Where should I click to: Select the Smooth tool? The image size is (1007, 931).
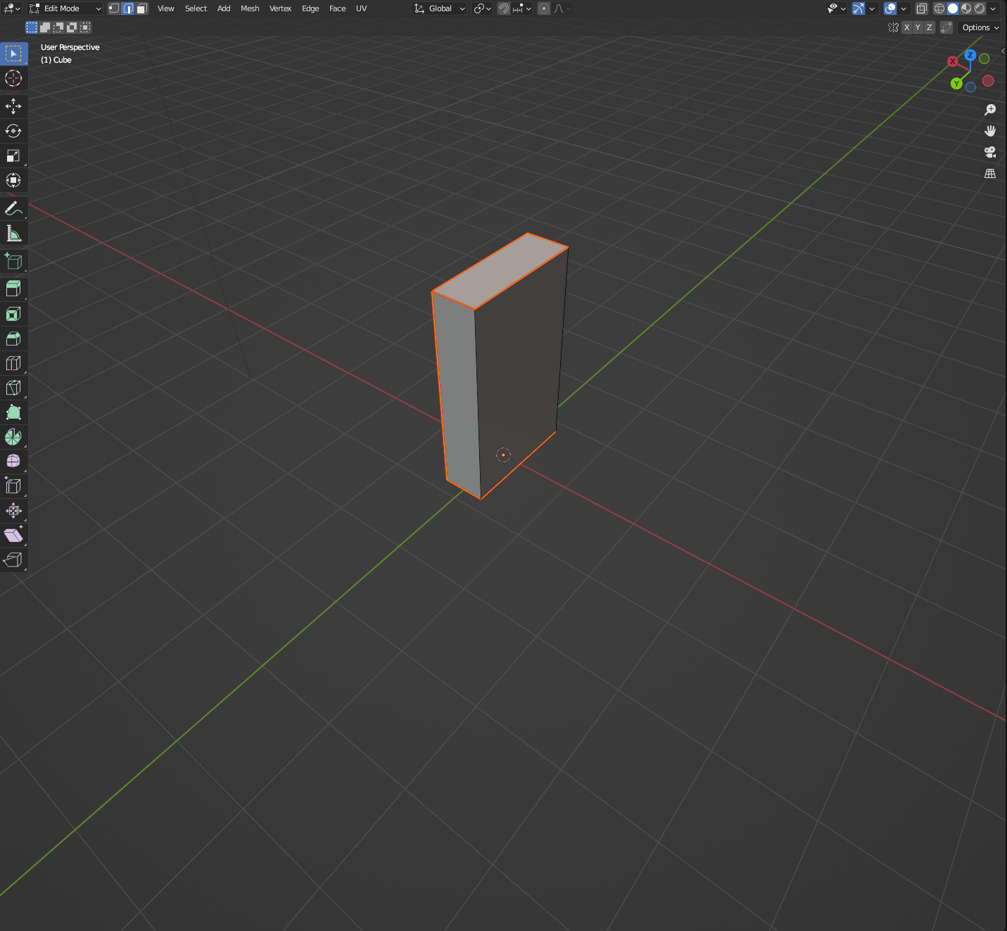point(13,462)
